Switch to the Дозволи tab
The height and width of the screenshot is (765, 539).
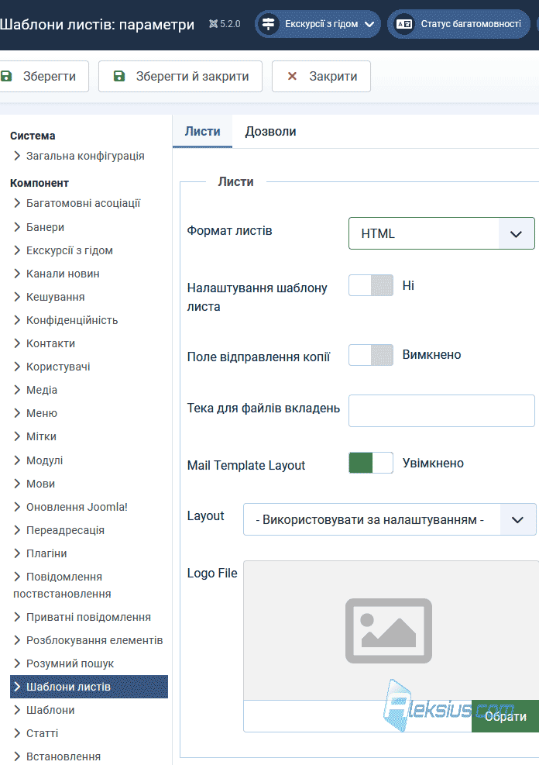point(270,131)
